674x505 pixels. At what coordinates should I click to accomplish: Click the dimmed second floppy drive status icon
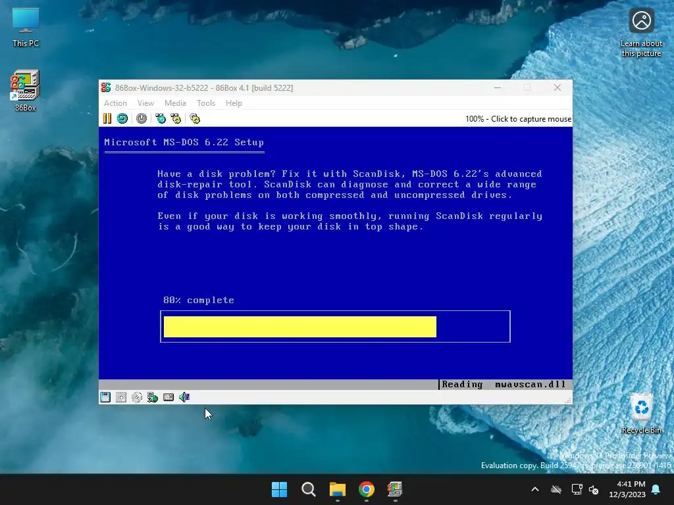[121, 397]
